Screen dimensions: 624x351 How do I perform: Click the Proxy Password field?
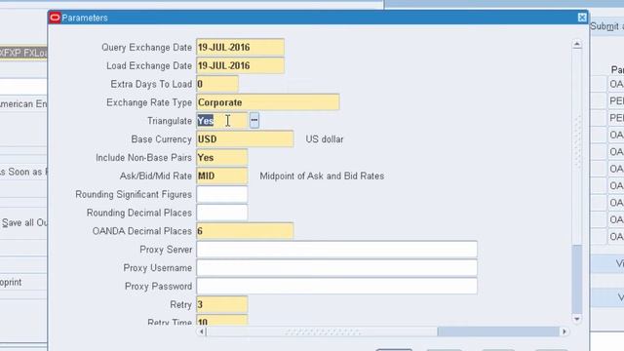(x=336, y=286)
